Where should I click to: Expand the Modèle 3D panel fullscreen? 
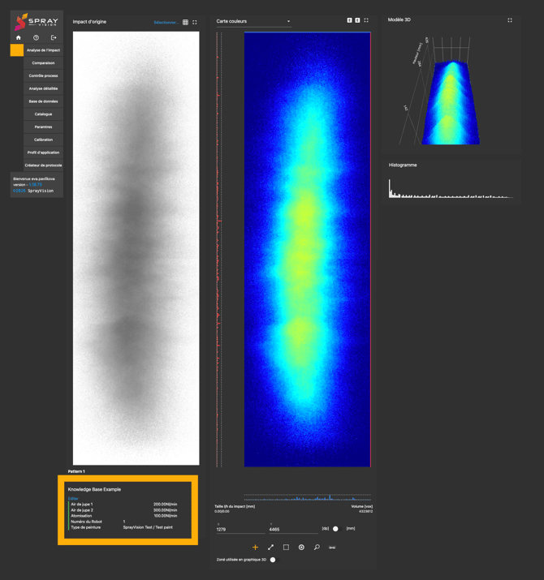point(510,20)
